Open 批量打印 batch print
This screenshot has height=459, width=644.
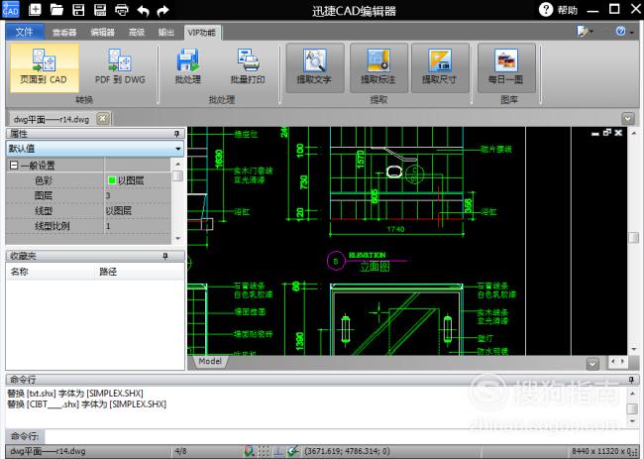tap(248, 67)
